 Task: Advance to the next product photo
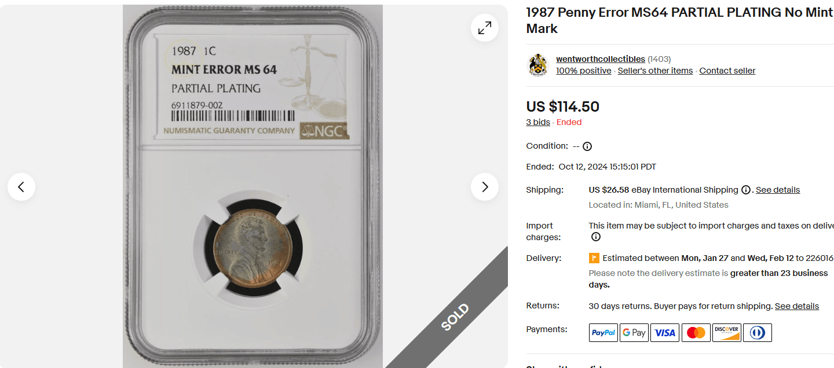pos(485,187)
